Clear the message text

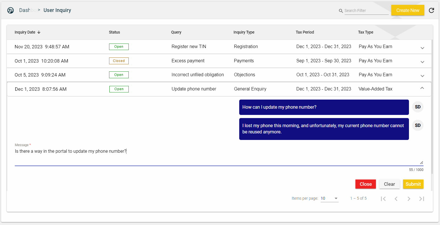(389, 184)
